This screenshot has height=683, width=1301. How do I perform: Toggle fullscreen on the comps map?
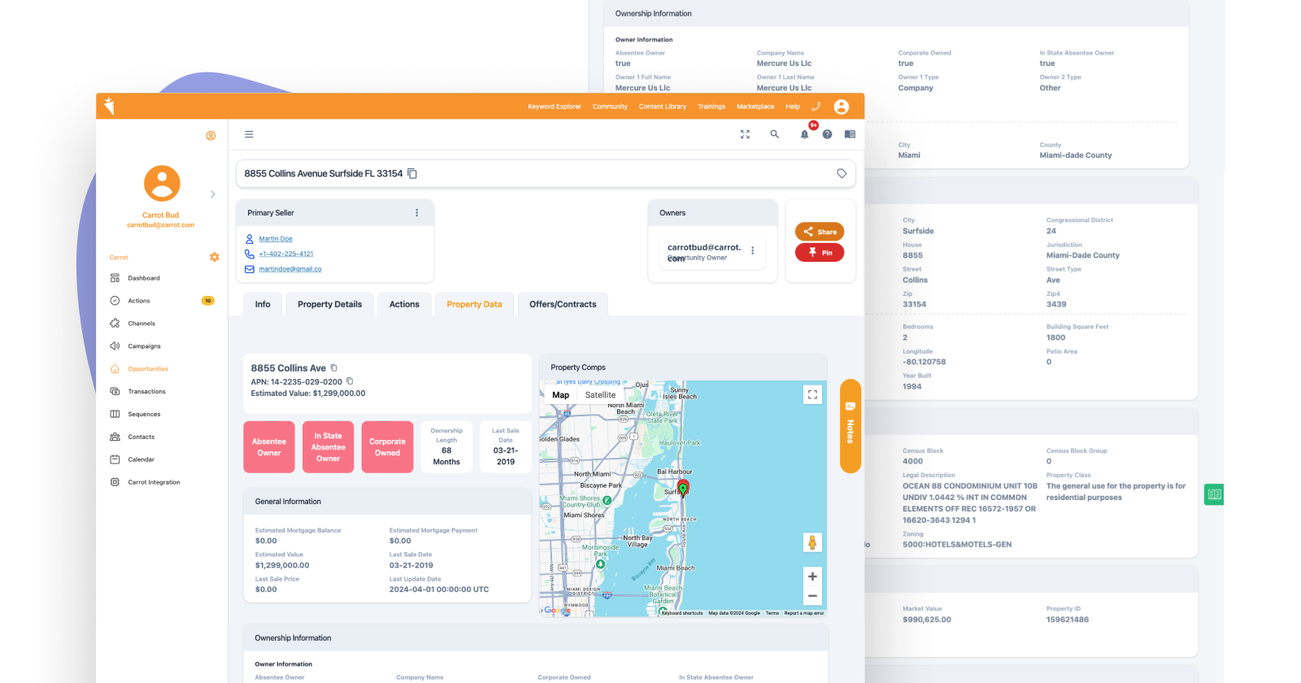pos(812,394)
